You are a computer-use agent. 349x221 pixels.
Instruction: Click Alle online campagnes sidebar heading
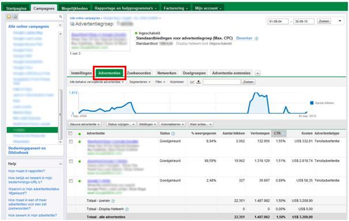click(28, 27)
